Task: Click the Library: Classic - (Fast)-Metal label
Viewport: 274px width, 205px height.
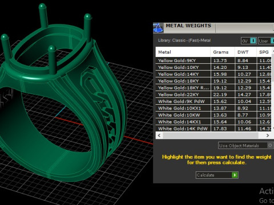Action: pyautogui.click(x=184, y=40)
